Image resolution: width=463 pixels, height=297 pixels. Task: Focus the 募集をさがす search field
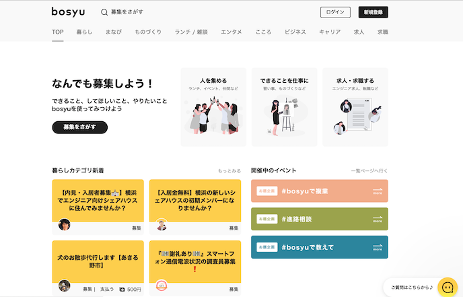click(202, 12)
